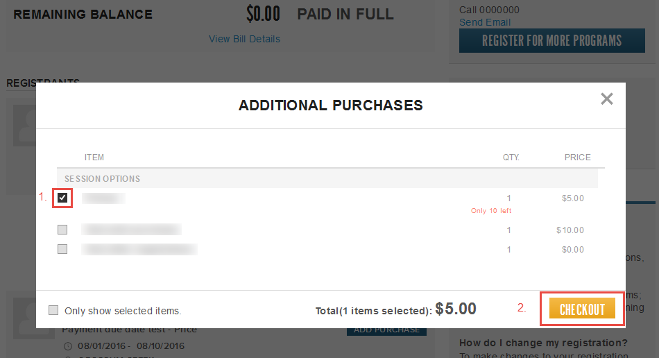Enable Only show selected items

[53, 311]
